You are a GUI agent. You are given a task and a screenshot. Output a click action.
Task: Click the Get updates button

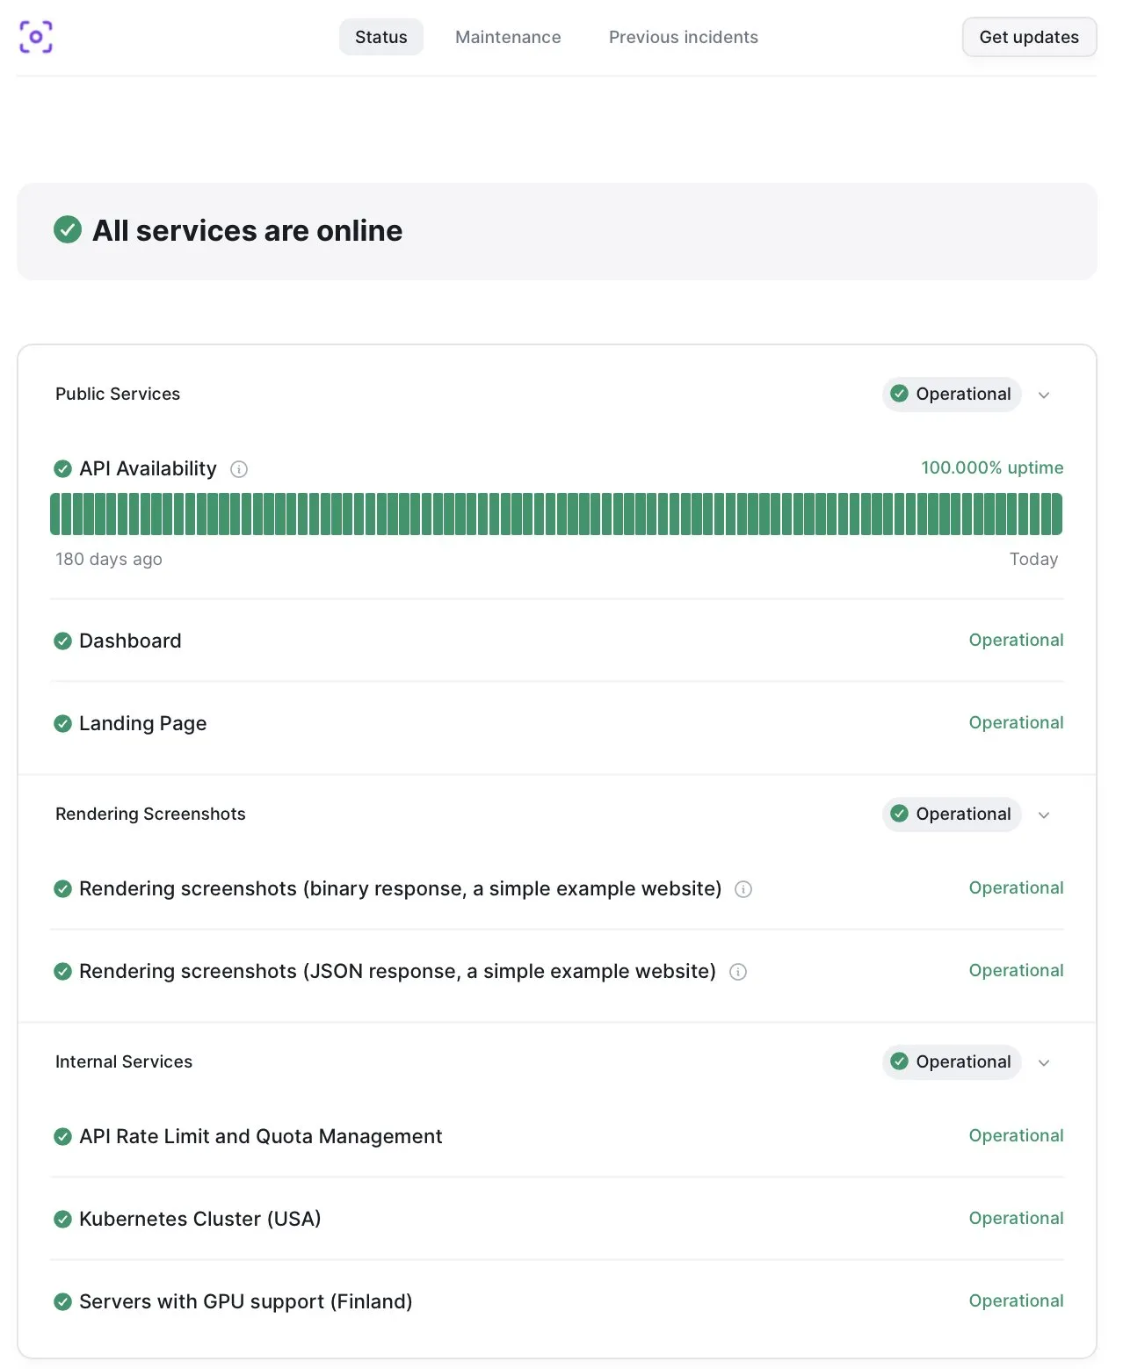1029,37
